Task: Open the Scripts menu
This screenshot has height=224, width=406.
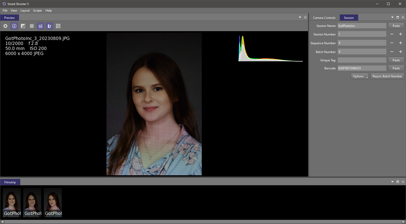Action: (37, 11)
